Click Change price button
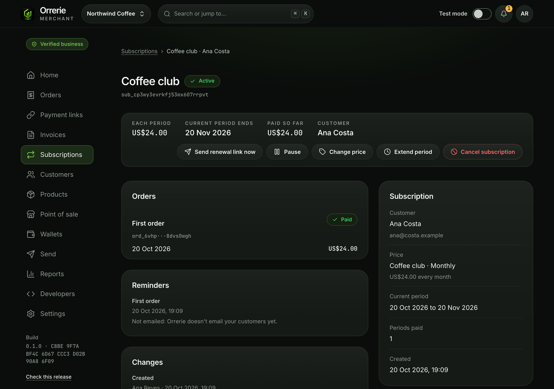Screen dimensions: 554x389 [x=342, y=152]
